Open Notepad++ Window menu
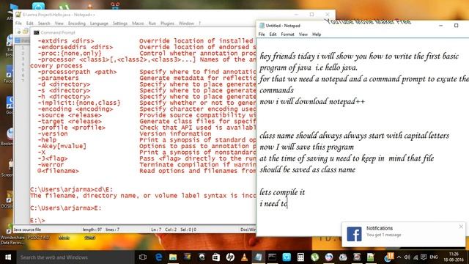Image resolution: width=469 pixels, height=264 pixels. click(x=186, y=23)
